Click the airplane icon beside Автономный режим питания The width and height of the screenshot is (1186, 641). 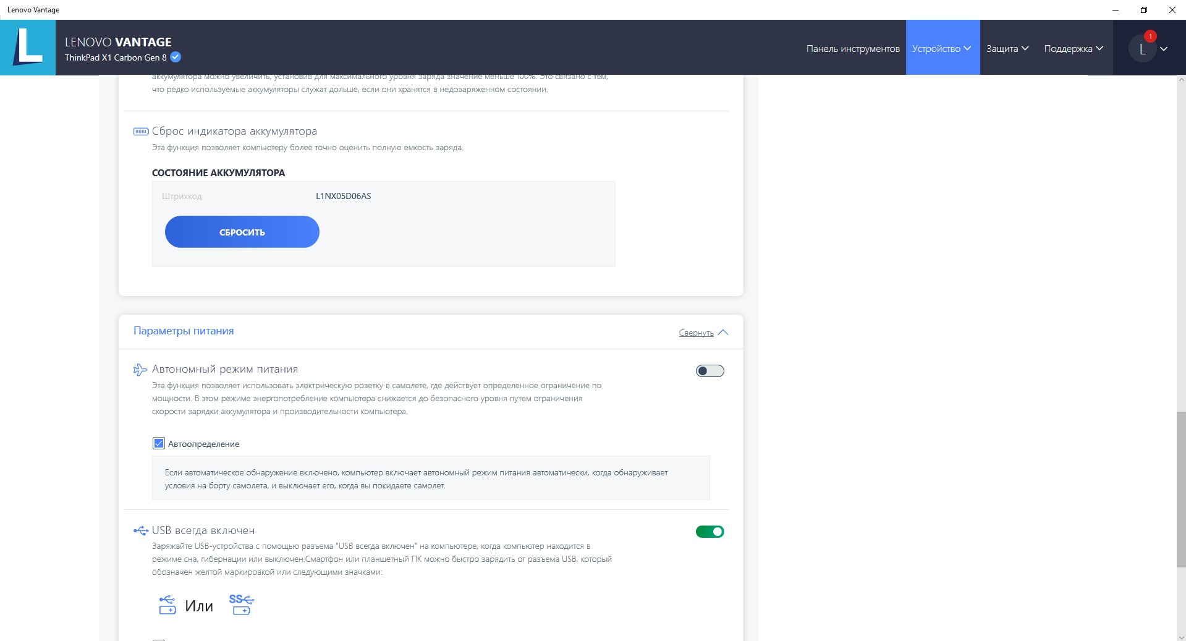coord(140,370)
